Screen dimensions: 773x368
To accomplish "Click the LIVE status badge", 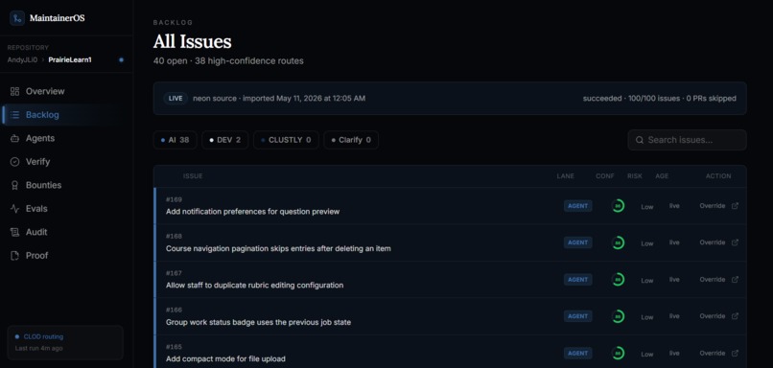I will click(x=176, y=98).
